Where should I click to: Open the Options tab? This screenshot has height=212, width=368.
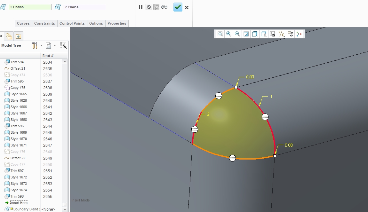pyautogui.click(x=96, y=23)
